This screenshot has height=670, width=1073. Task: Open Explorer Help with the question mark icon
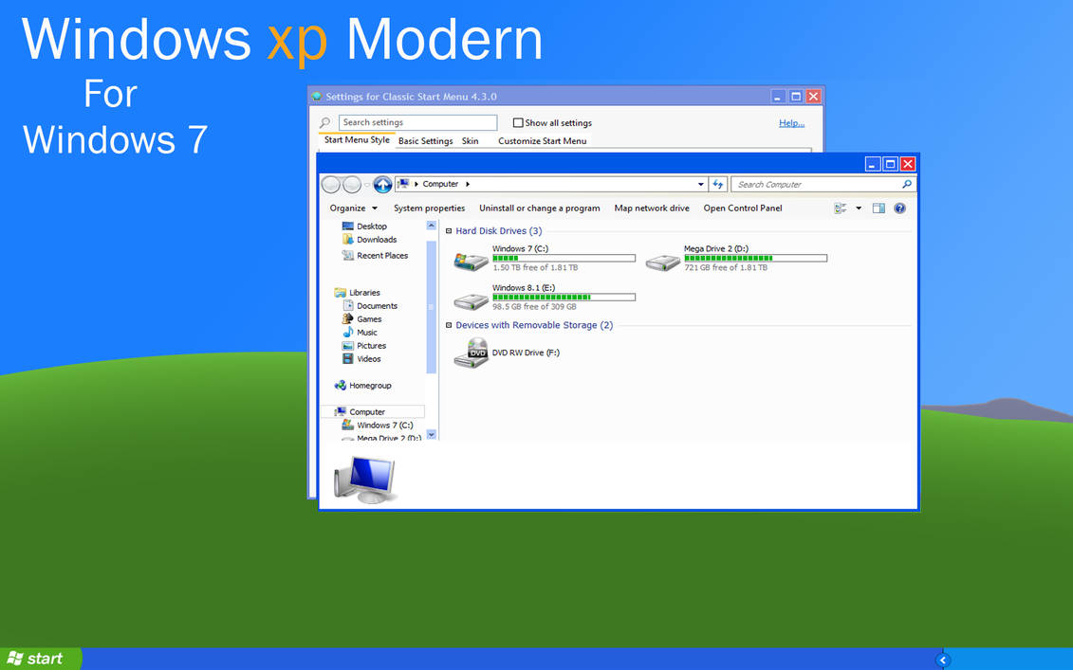pyautogui.click(x=899, y=208)
